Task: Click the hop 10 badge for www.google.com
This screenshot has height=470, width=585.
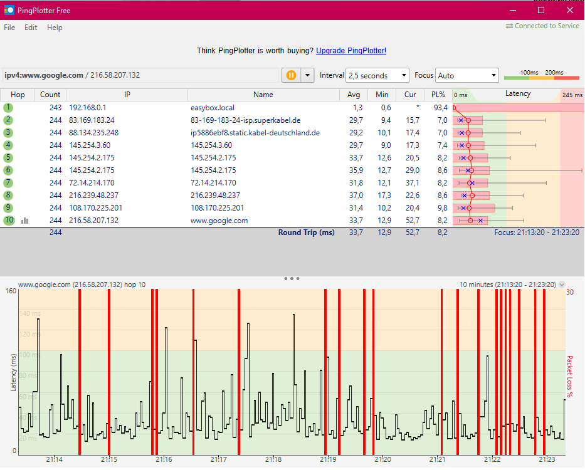Action: point(8,220)
